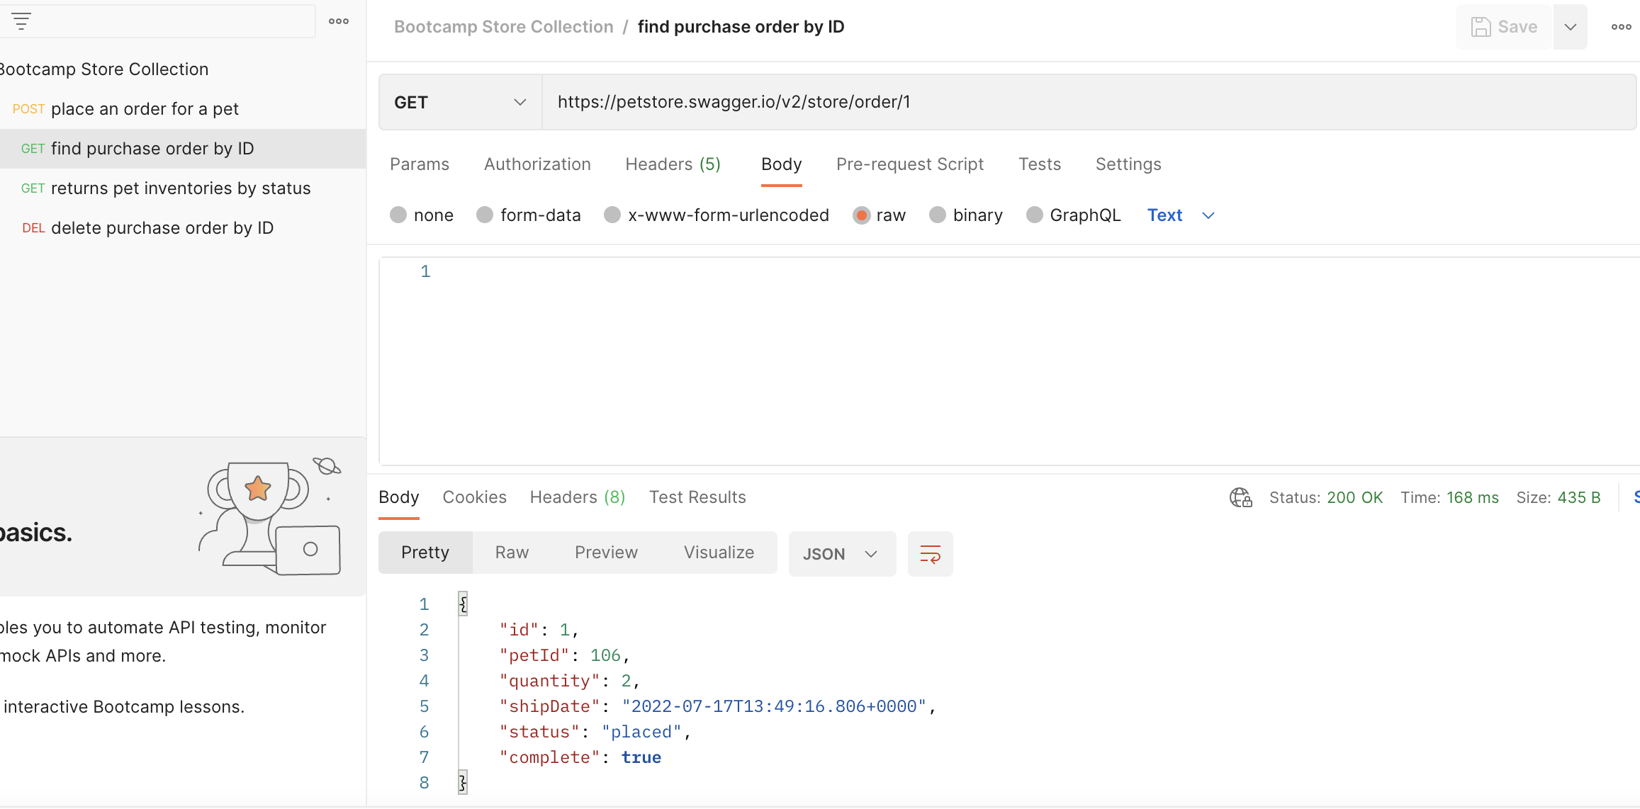Click the true value for complete
This screenshot has width=1640, height=809.
(641, 757)
